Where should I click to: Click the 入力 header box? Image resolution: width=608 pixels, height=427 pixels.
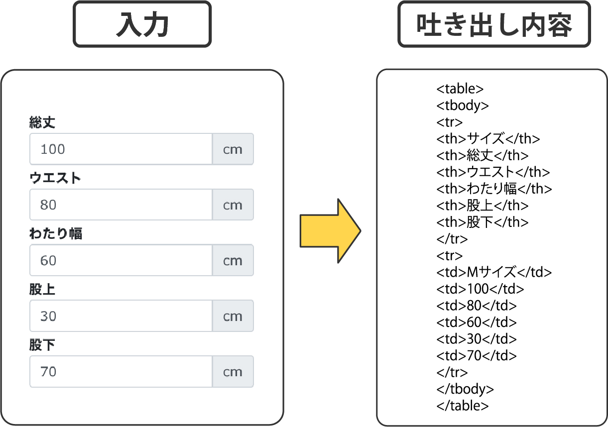(x=142, y=24)
